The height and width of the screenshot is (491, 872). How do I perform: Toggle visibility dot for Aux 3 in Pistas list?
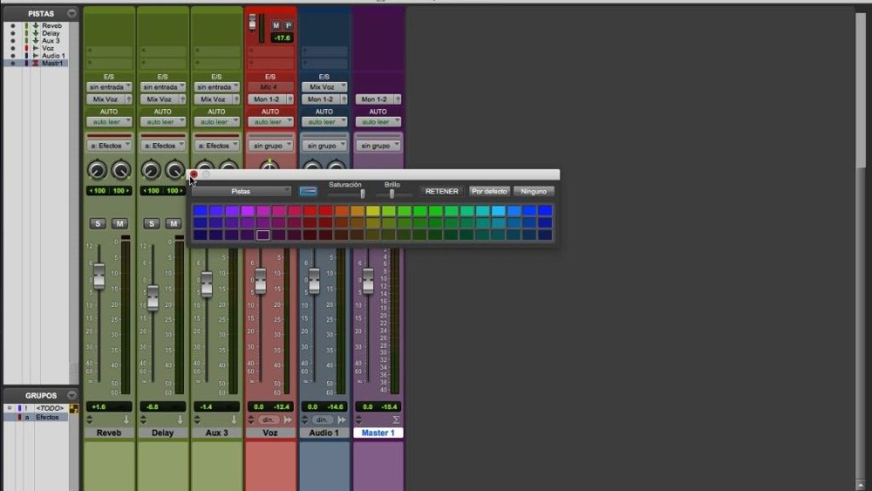[13, 41]
